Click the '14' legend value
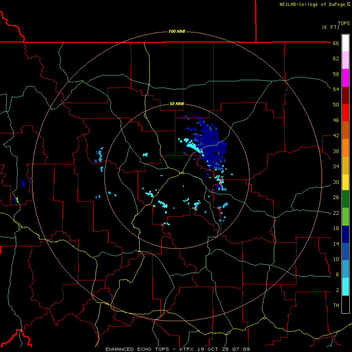The width and height of the screenshot is (352, 352). tap(336, 244)
